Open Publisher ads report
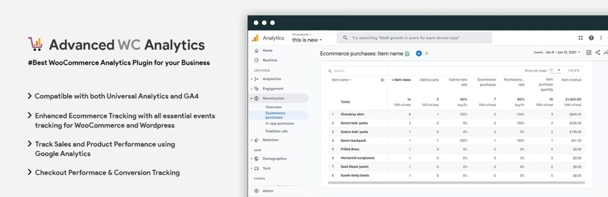608x197 pixels. pyautogui.click(x=277, y=131)
